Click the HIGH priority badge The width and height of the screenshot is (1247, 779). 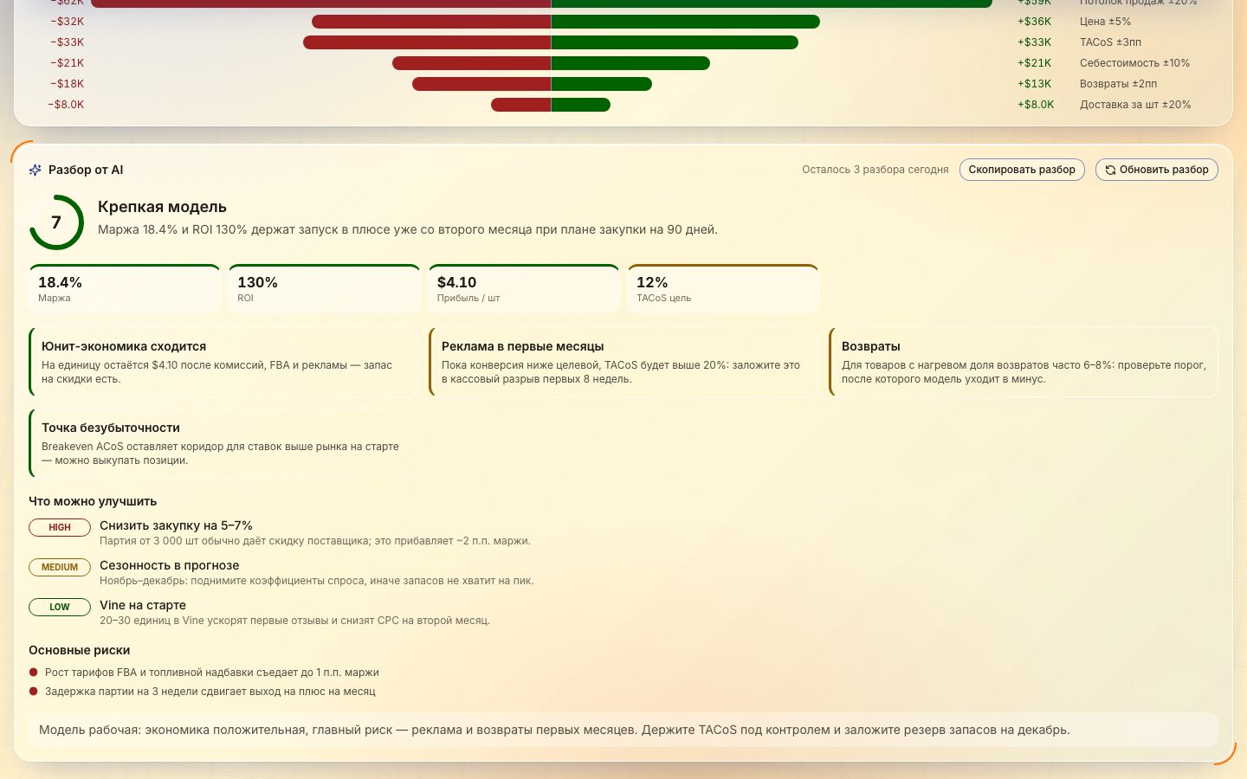(60, 527)
